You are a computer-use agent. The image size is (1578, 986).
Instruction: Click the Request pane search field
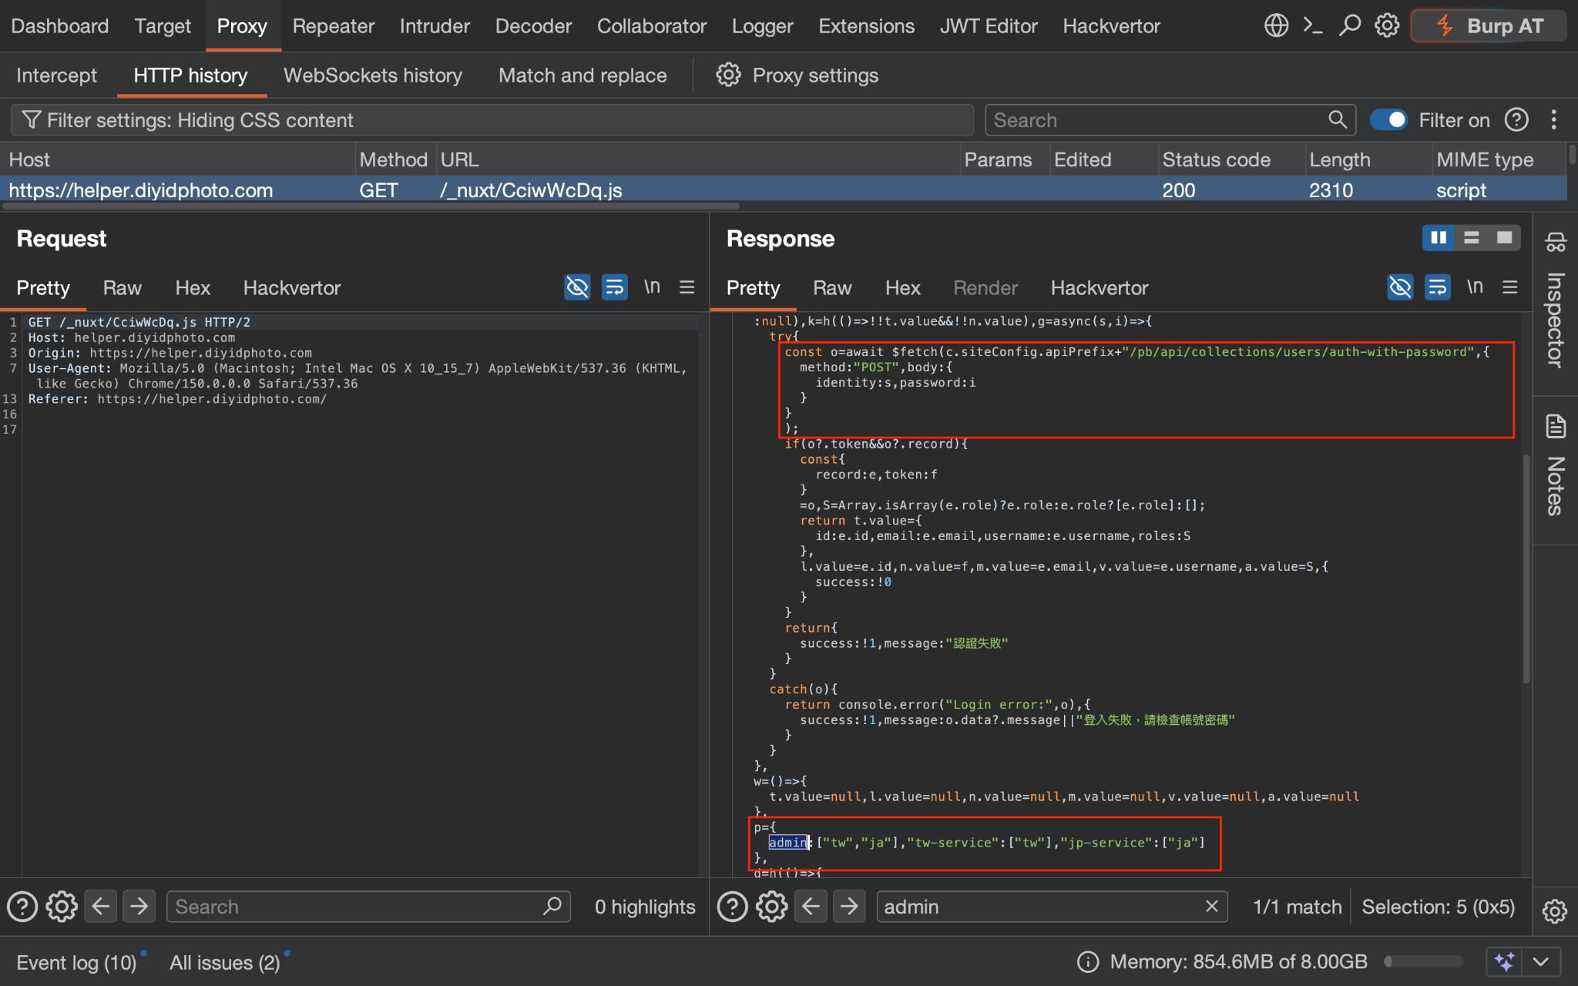point(368,907)
